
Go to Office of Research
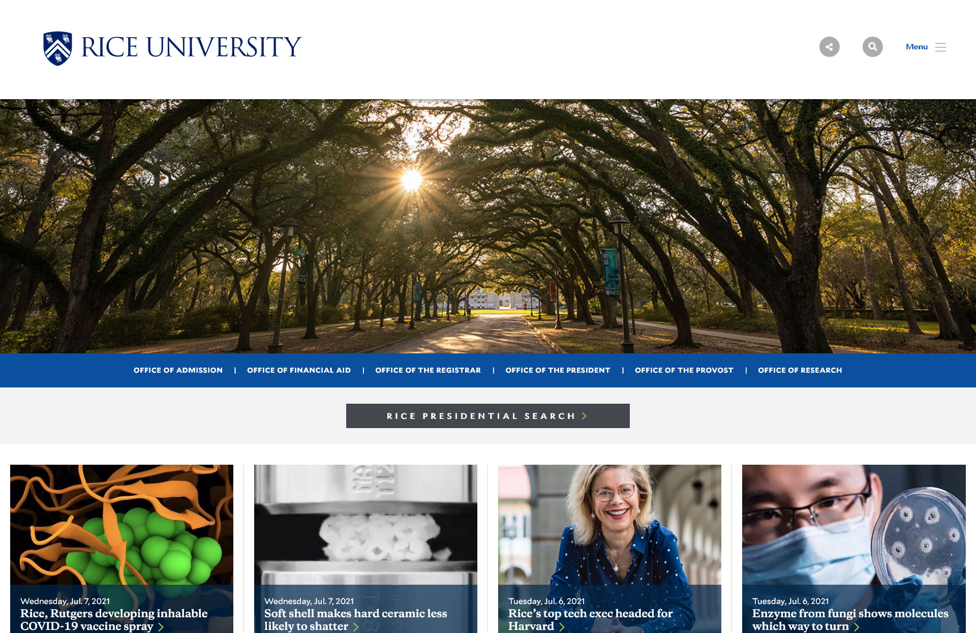(800, 370)
